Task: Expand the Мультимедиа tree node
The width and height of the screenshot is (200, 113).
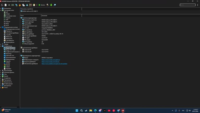Action: (x=1, y=70)
